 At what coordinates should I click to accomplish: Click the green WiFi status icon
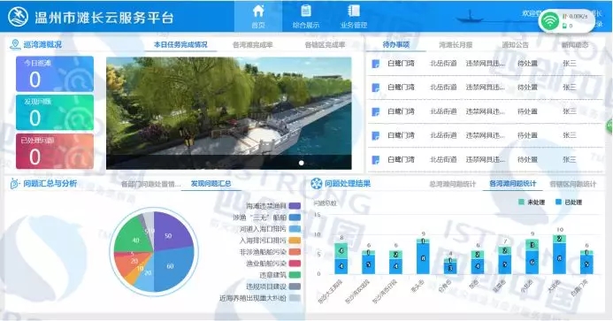click(x=549, y=20)
